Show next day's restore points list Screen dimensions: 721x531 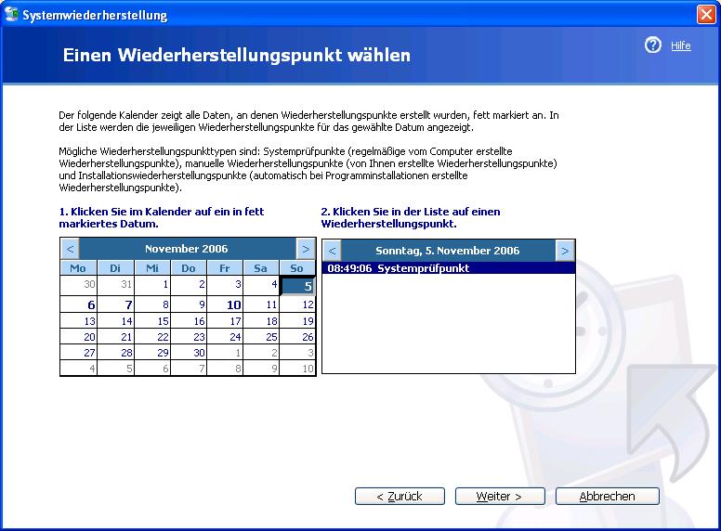pos(565,251)
